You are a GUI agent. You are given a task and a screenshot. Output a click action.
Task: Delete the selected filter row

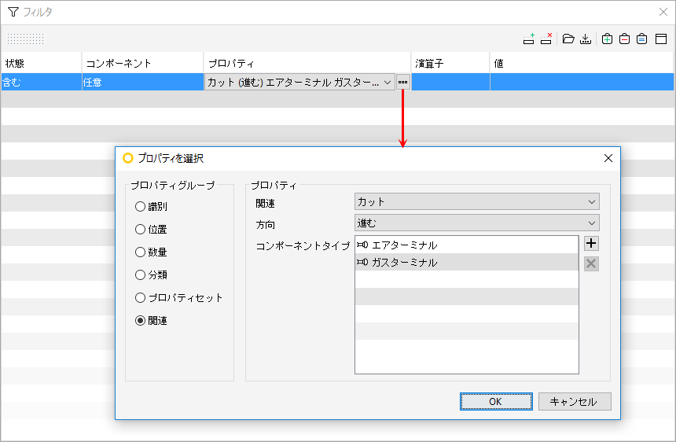coord(546,39)
